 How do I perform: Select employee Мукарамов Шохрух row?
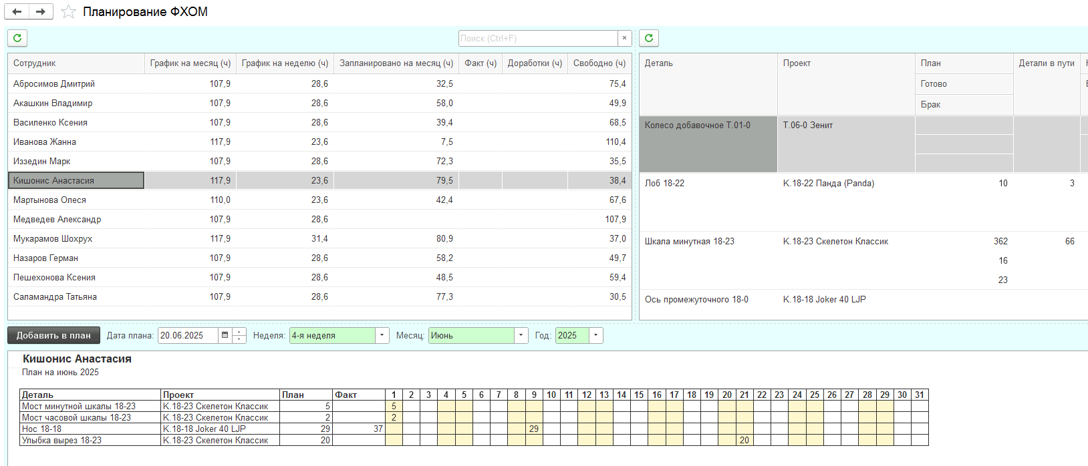[53, 238]
